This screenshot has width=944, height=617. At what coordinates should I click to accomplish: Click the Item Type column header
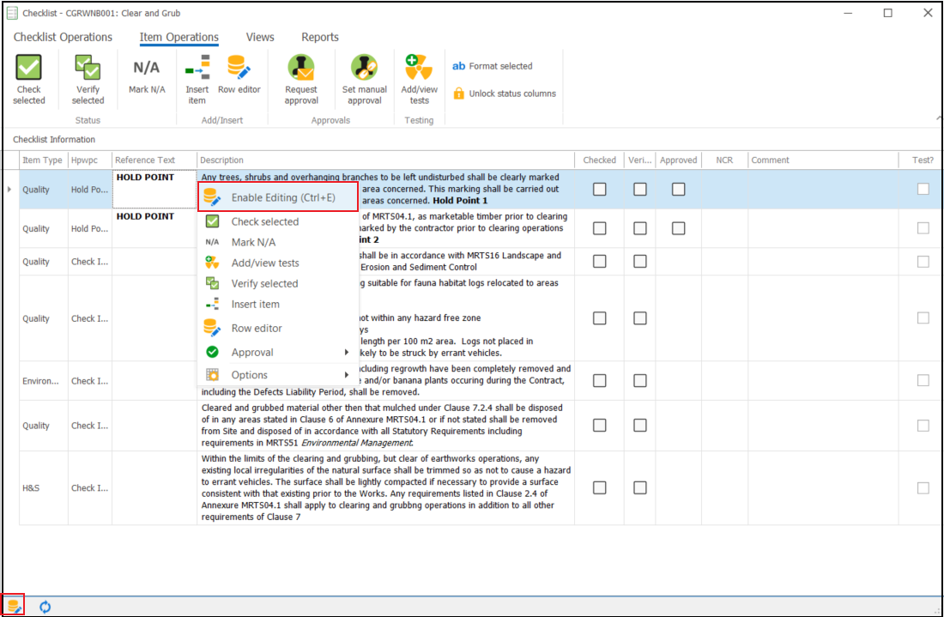pos(44,160)
